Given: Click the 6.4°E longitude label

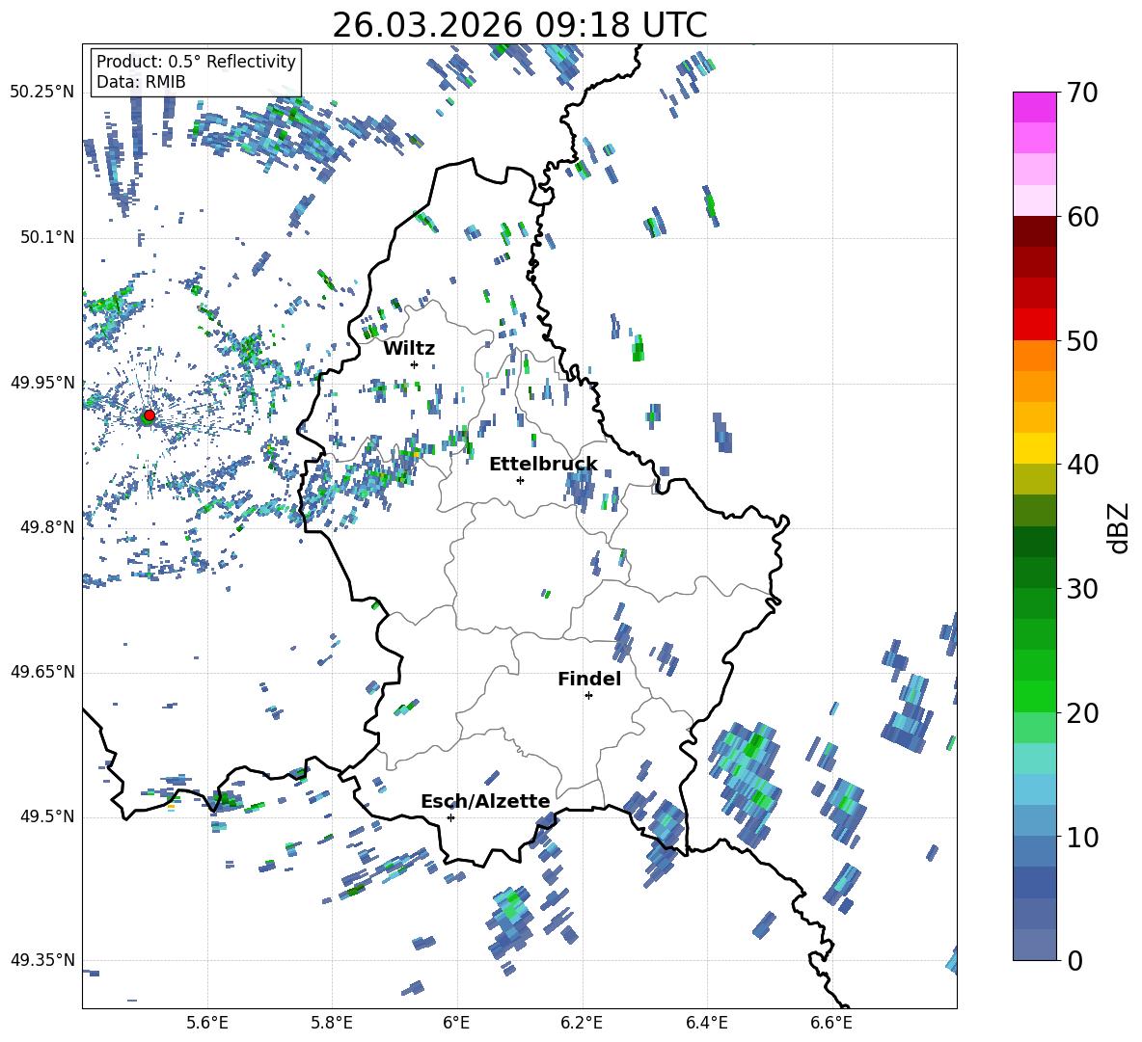Looking at the screenshot, I should coord(706,1024).
